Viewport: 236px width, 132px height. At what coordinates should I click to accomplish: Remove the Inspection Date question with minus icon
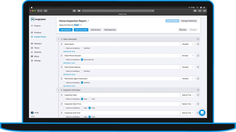[198, 95]
